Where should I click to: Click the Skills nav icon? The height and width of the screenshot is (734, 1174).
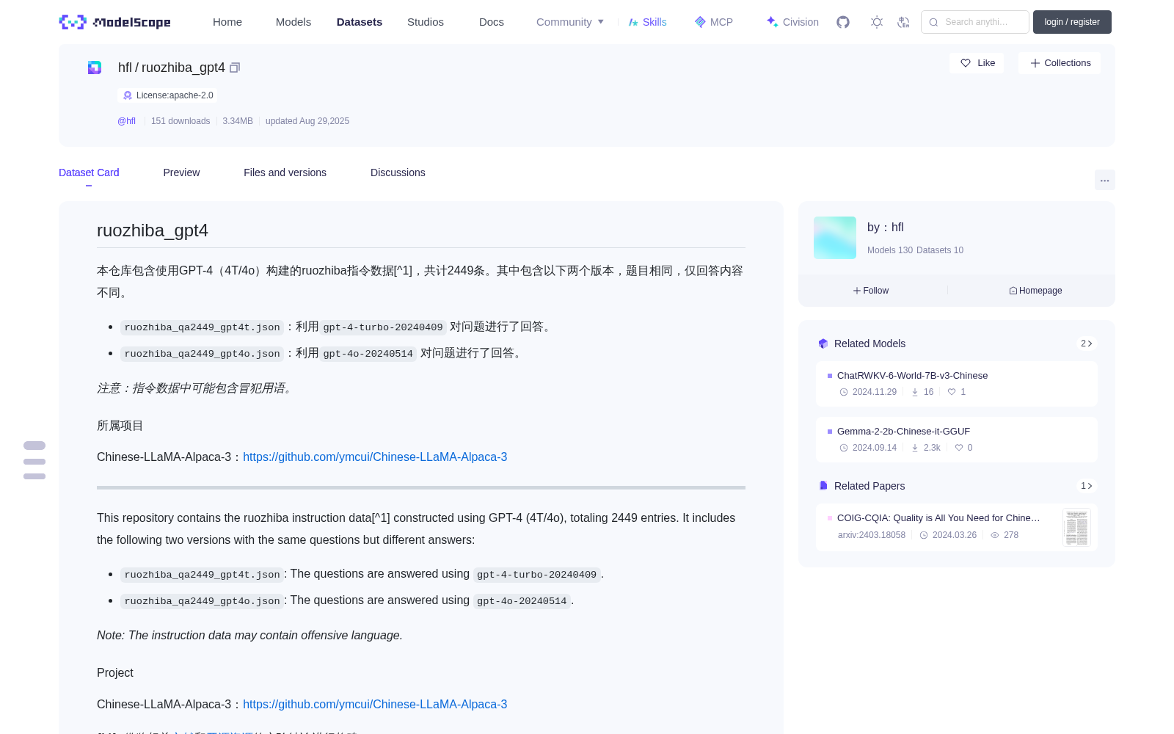633,22
